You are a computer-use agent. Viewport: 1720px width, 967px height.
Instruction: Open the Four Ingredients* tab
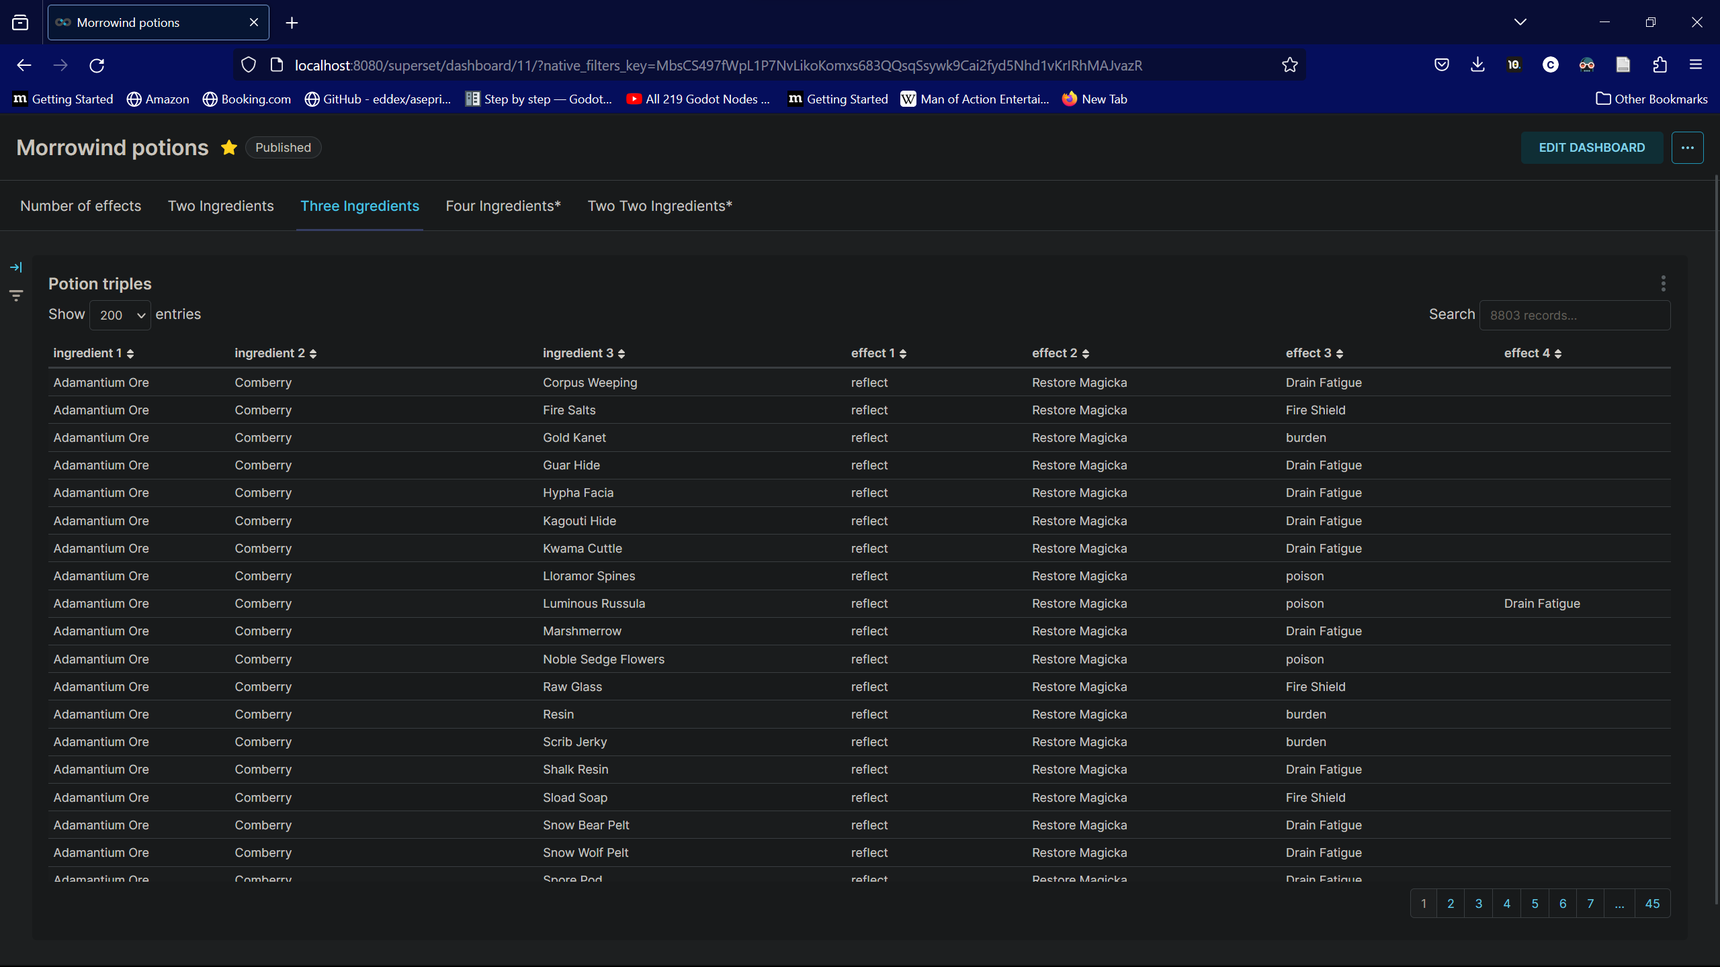pos(503,206)
